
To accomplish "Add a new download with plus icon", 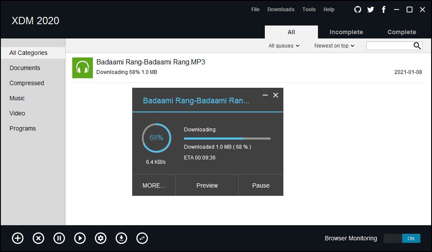I will click(x=18, y=238).
